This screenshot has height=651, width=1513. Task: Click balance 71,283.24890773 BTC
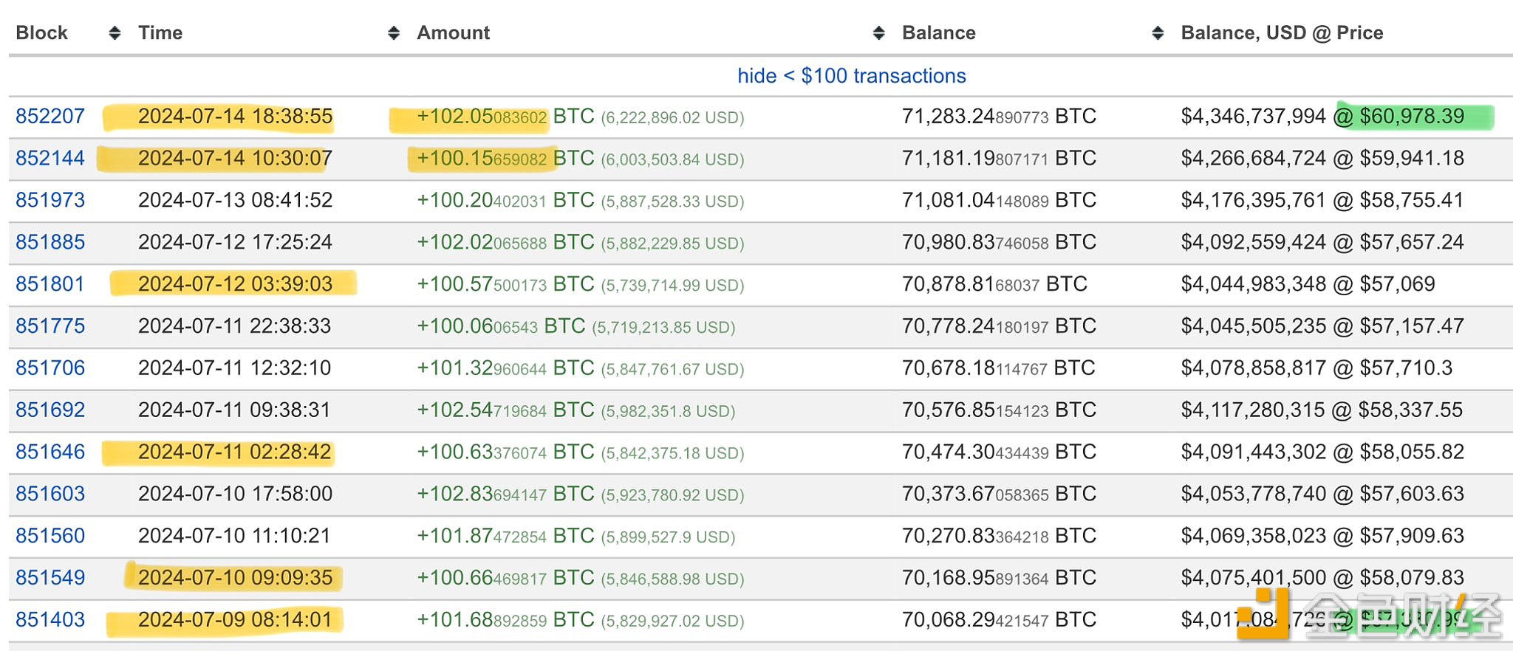(999, 117)
